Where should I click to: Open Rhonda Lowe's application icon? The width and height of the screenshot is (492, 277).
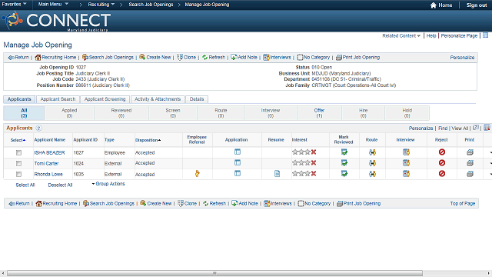(238, 173)
